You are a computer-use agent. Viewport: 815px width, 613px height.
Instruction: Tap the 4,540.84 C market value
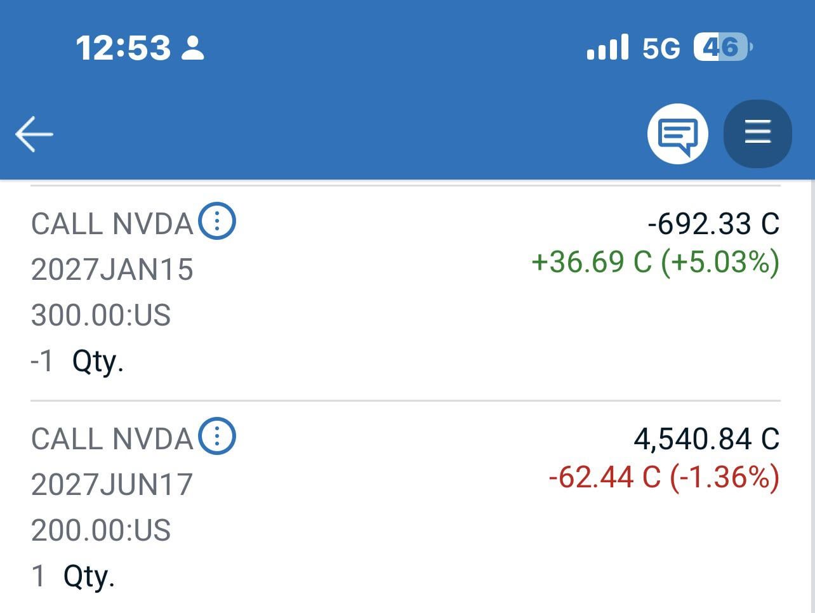pyautogui.click(x=706, y=439)
